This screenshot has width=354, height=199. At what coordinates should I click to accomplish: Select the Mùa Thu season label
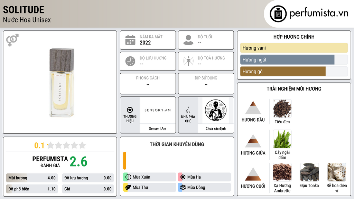tap(140, 187)
